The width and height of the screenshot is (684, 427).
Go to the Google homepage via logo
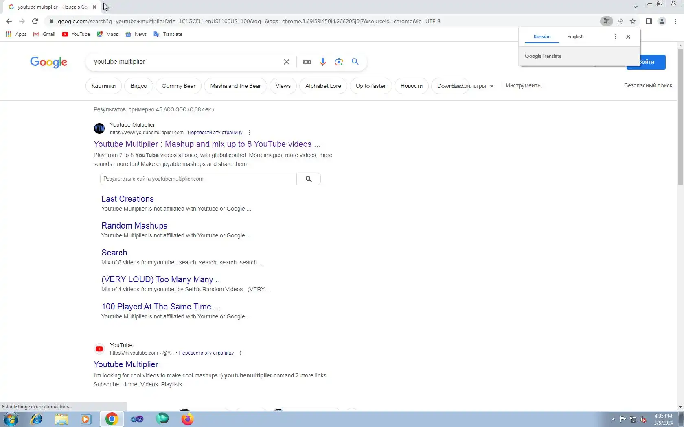coord(48,62)
